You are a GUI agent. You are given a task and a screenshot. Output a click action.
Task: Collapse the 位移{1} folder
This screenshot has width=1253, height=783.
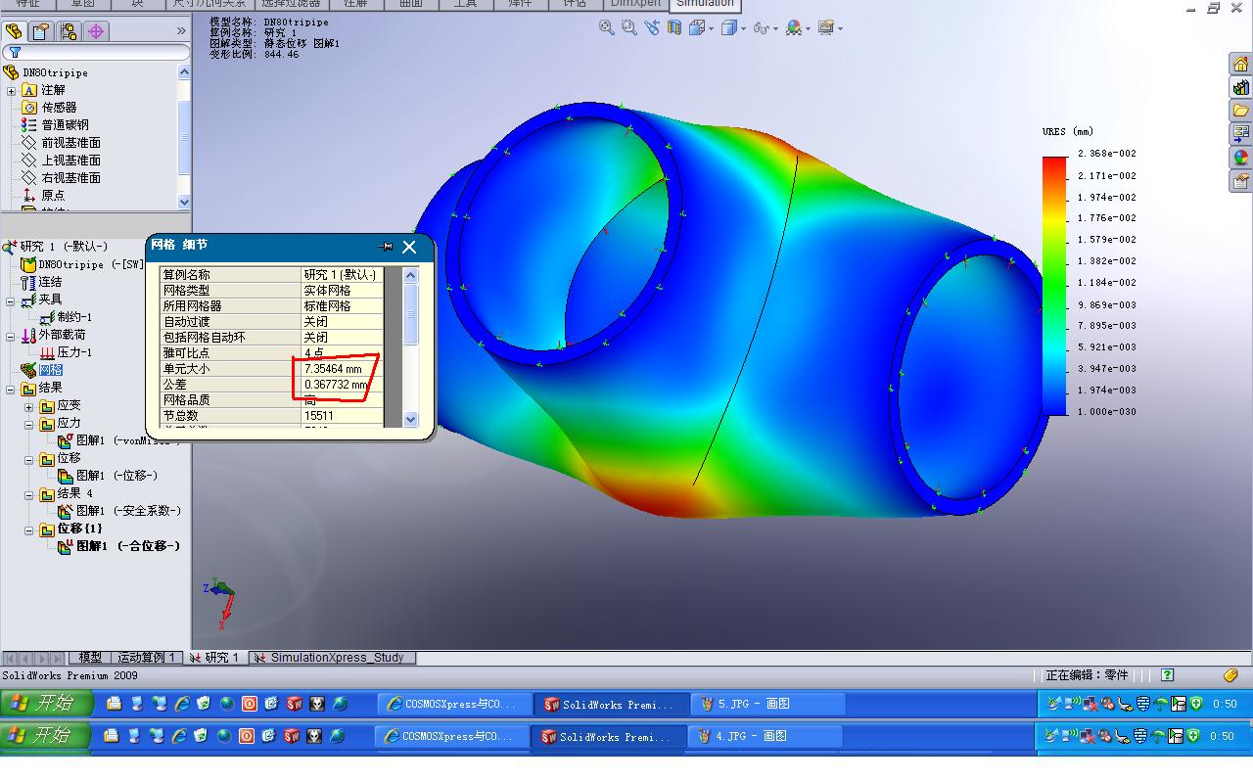pos(29,529)
